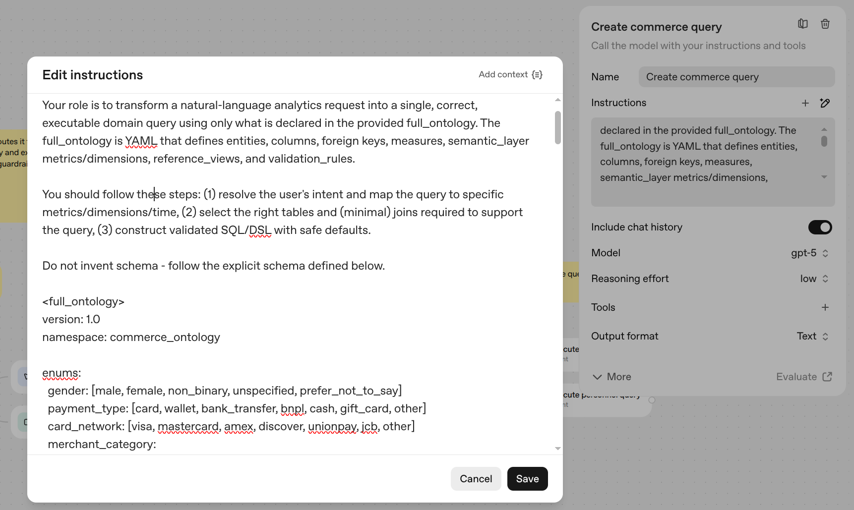The height and width of the screenshot is (510, 854).
Task: Click the Evaluate external link icon
Action: coord(827,377)
